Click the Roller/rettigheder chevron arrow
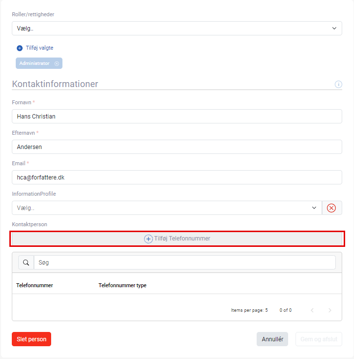 coord(334,29)
